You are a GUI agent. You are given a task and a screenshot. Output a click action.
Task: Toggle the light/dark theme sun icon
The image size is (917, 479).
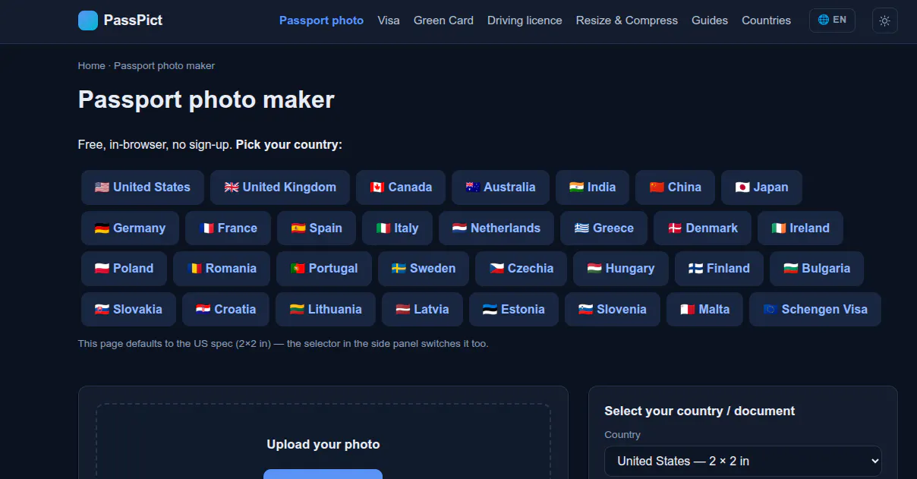[x=884, y=20]
